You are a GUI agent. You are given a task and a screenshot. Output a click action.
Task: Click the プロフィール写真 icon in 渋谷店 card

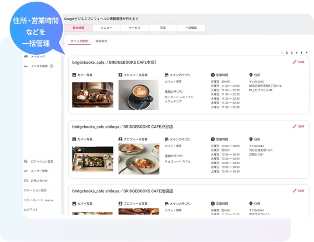pos(120,139)
